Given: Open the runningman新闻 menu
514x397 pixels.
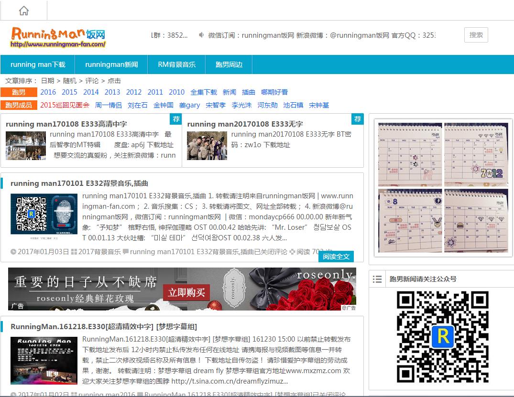Looking at the screenshot, I should point(111,64).
